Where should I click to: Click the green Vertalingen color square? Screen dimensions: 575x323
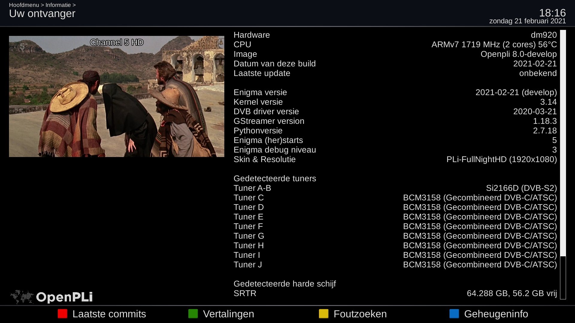click(x=193, y=314)
